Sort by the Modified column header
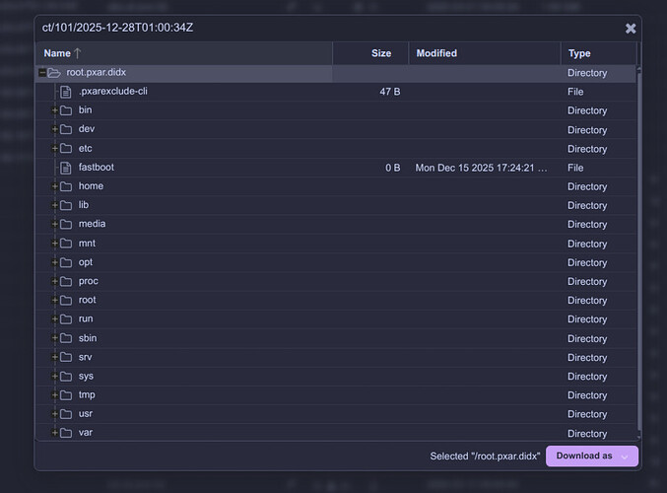This screenshot has height=493, width=667. (436, 53)
